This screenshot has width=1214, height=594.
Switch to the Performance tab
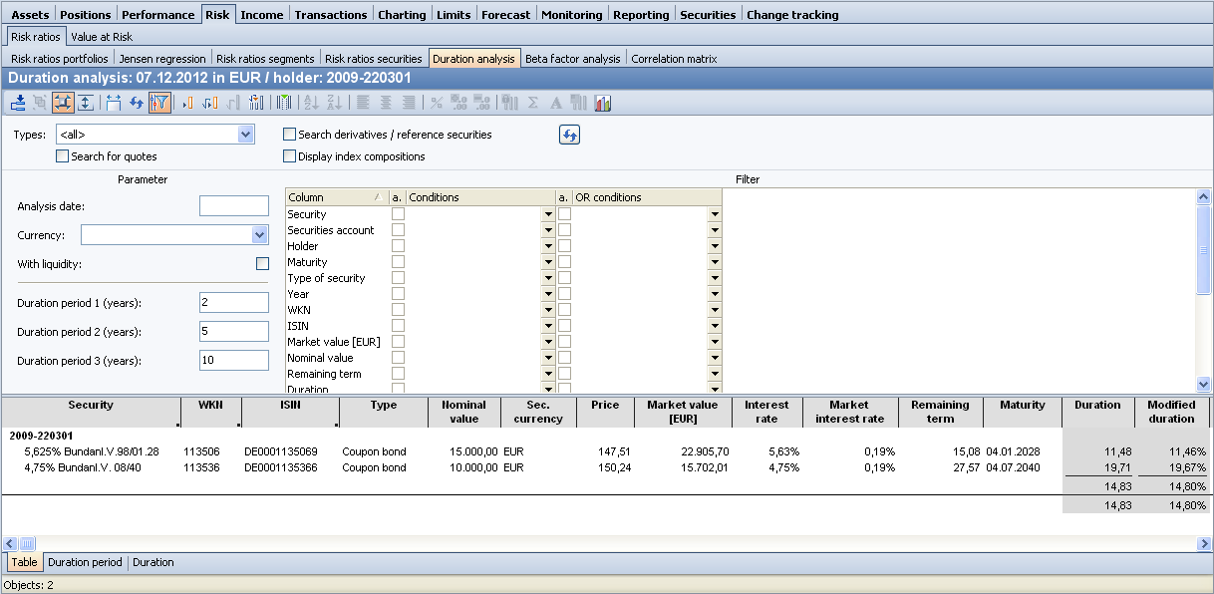coord(157,15)
